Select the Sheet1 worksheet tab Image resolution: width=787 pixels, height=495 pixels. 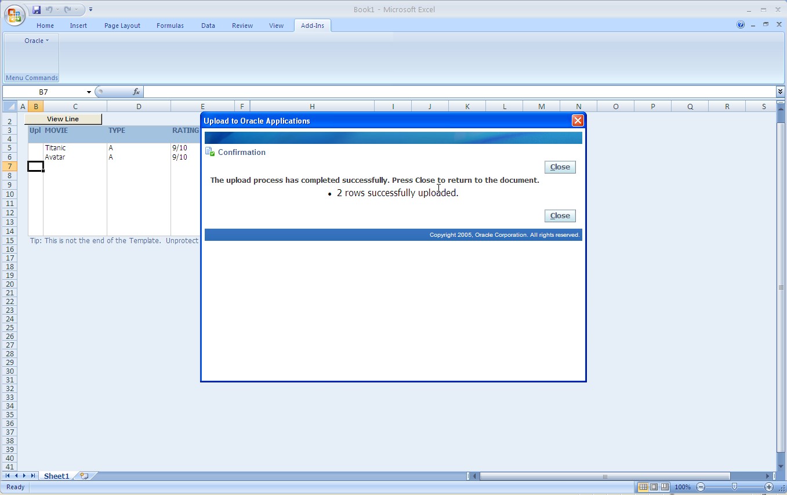coord(57,476)
